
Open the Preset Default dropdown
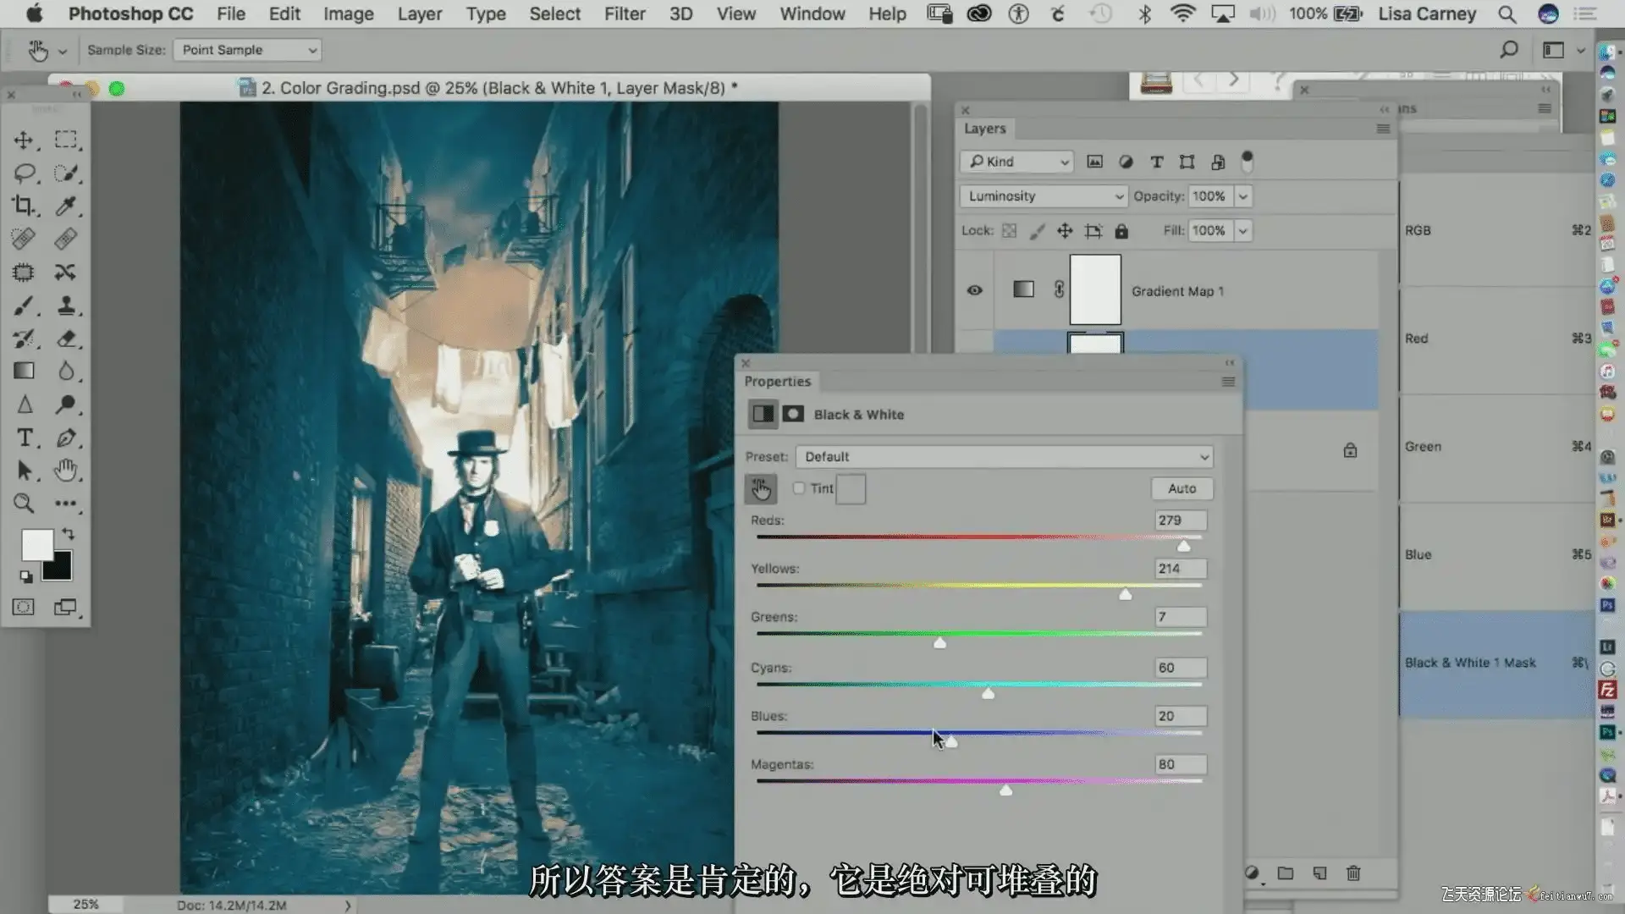[x=1004, y=457]
